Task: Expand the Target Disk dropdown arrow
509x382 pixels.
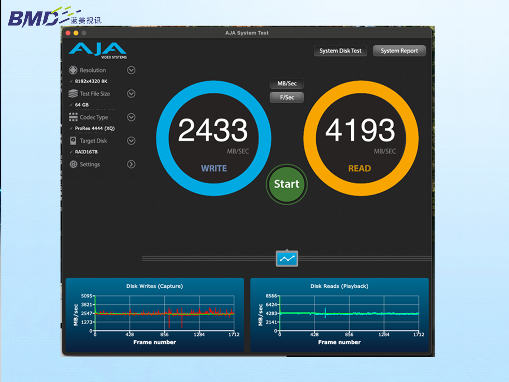Action: [x=131, y=141]
